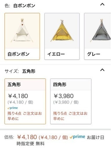This screenshot has width=111, height=149.
Task: Collapse the サイズ size section chevron
Action: [x=102, y=70]
